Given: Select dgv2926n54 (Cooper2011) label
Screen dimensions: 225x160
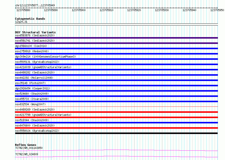Looking at the screenshot, I should tap(33, 88).
